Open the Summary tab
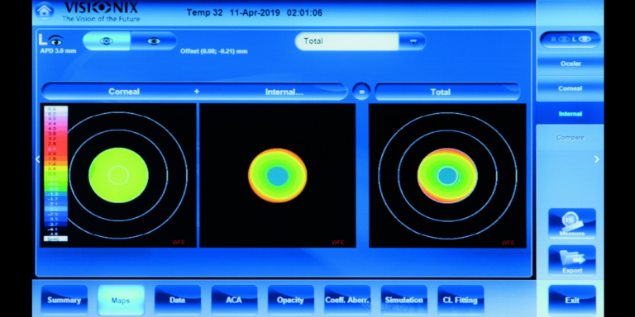The image size is (635, 317). click(x=64, y=300)
